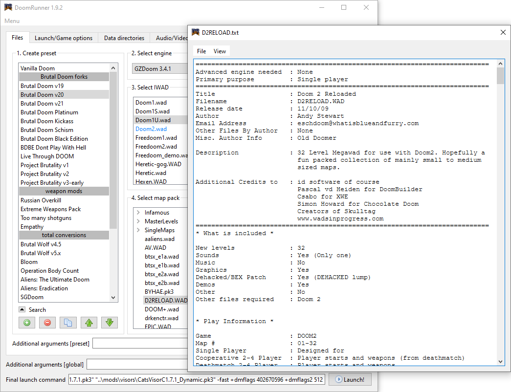
Task: Select the Brutal Wolf v4.5 preset
Action: [64, 244]
